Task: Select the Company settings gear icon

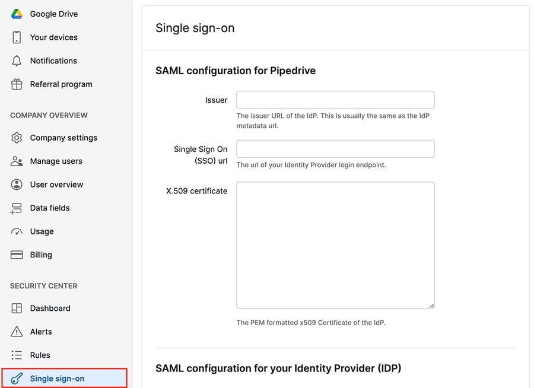Action: (x=17, y=137)
